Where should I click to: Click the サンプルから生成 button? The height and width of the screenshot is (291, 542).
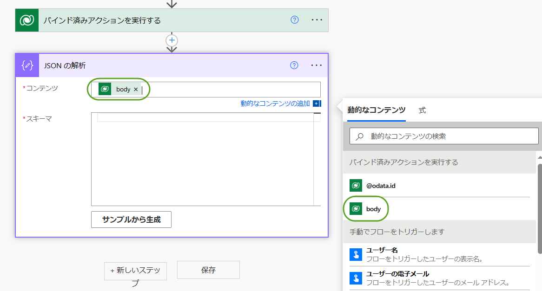click(132, 220)
